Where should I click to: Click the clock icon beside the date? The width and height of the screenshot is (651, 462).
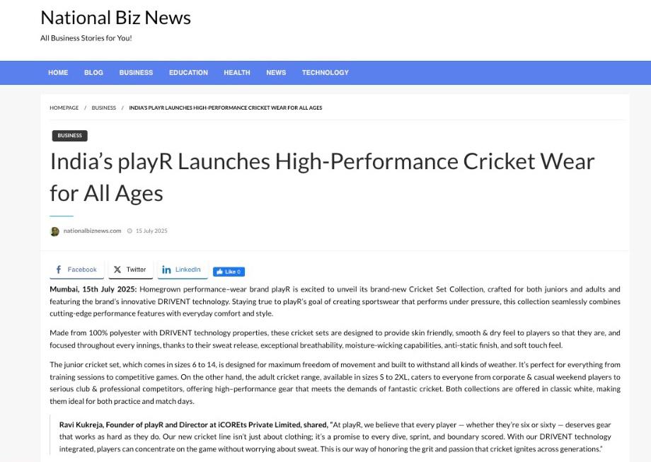click(129, 231)
